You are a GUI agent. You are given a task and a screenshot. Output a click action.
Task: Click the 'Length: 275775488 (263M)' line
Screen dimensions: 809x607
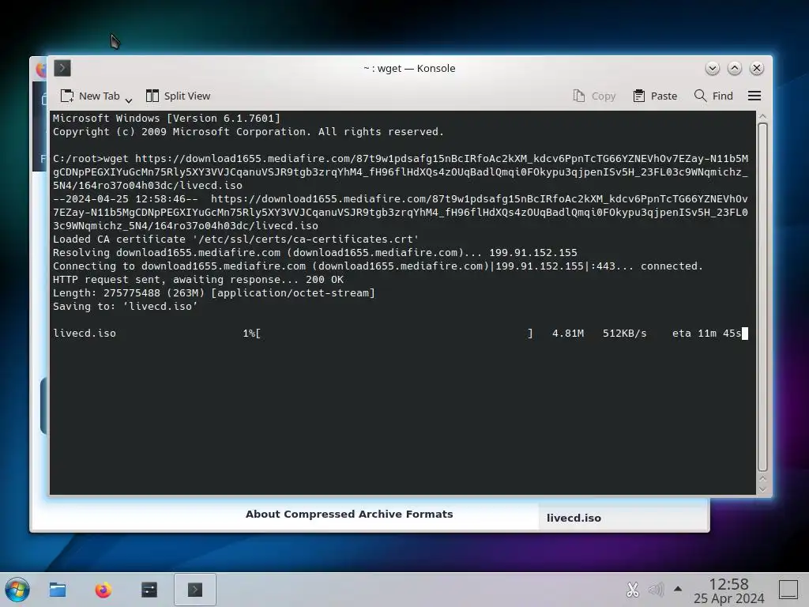point(213,292)
